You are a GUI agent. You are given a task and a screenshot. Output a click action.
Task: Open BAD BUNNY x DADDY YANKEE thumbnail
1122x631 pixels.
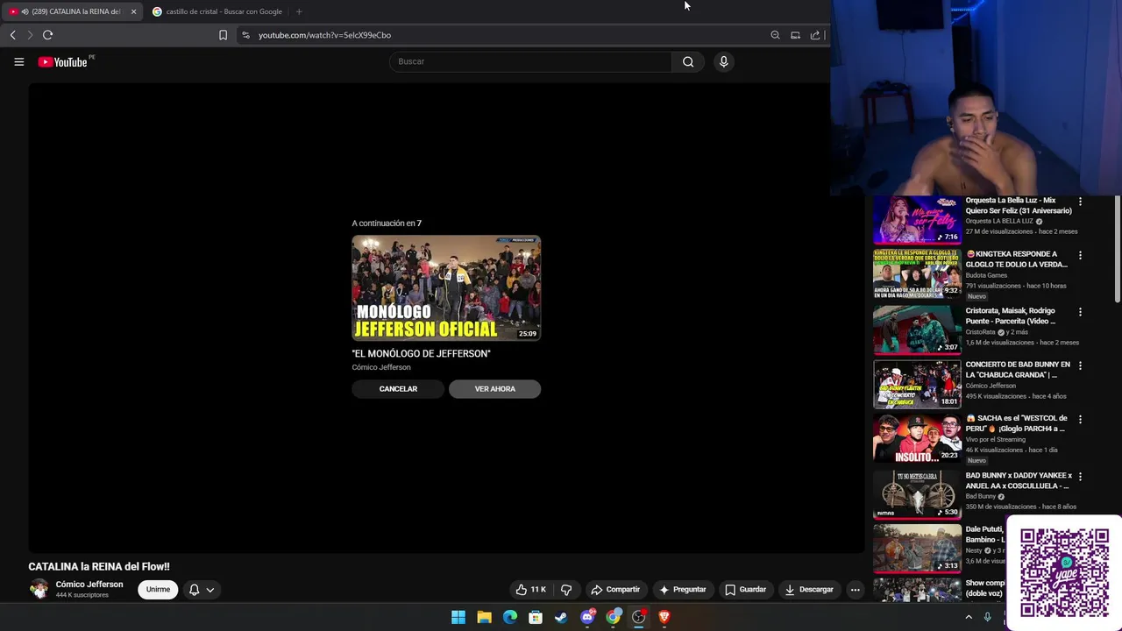(x=917, y=493)
